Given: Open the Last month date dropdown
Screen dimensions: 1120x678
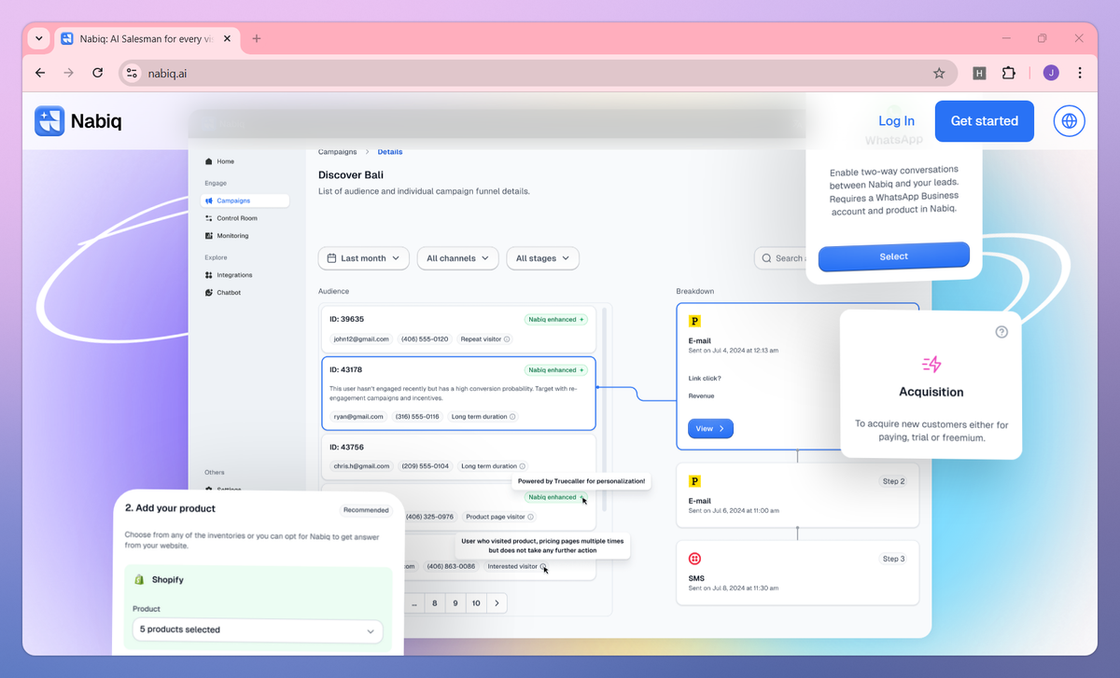Looking at the screenshot, I should [364, 258].
